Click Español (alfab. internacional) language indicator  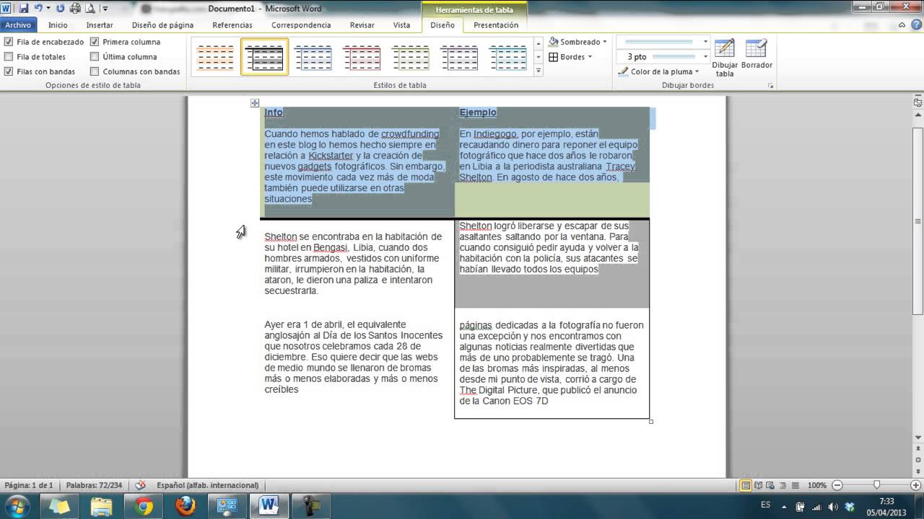tap(207, 485)
